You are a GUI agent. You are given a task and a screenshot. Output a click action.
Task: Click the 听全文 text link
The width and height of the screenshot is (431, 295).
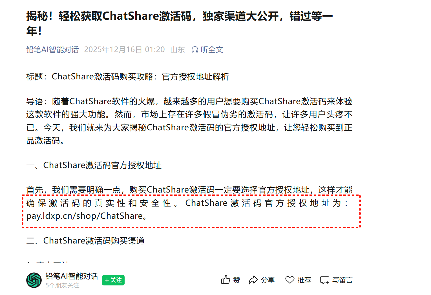[x=212, y=50]
